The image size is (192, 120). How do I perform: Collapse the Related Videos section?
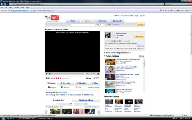pos(105,56)
